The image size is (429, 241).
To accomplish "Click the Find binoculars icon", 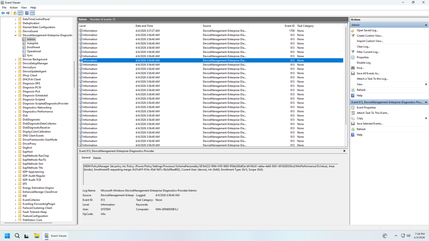I will (353, 68).
